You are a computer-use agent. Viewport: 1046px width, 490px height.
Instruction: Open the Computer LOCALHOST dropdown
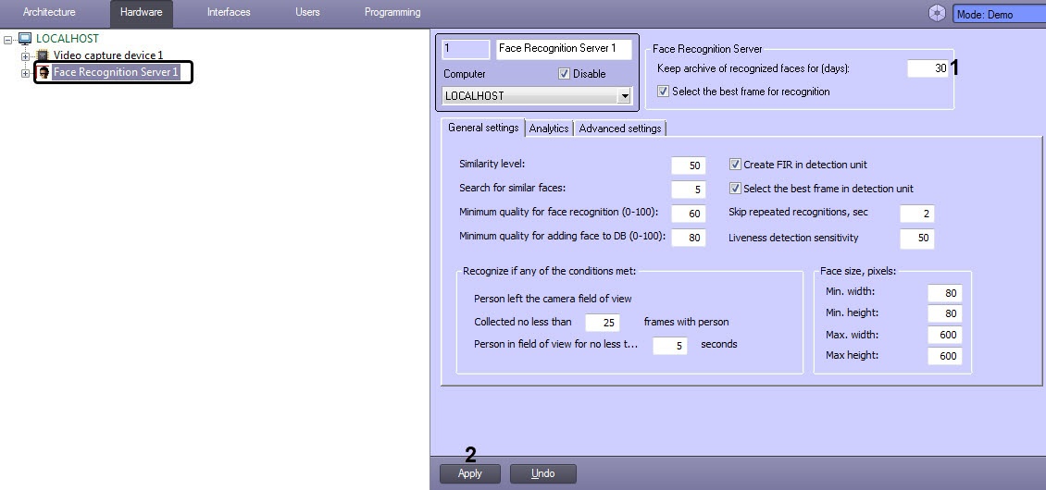pyautogui.click(x=625, y=96)
